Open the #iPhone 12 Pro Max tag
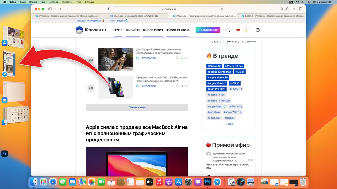This screenshot has height=189, width=337. (219, 72)
